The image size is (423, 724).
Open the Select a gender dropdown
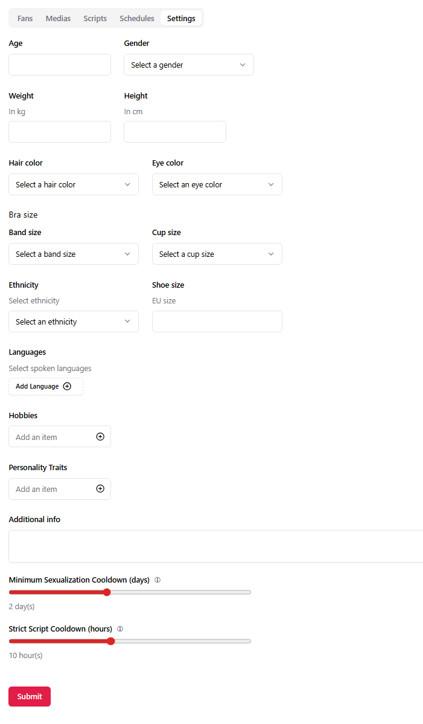[x=189, y=65]
